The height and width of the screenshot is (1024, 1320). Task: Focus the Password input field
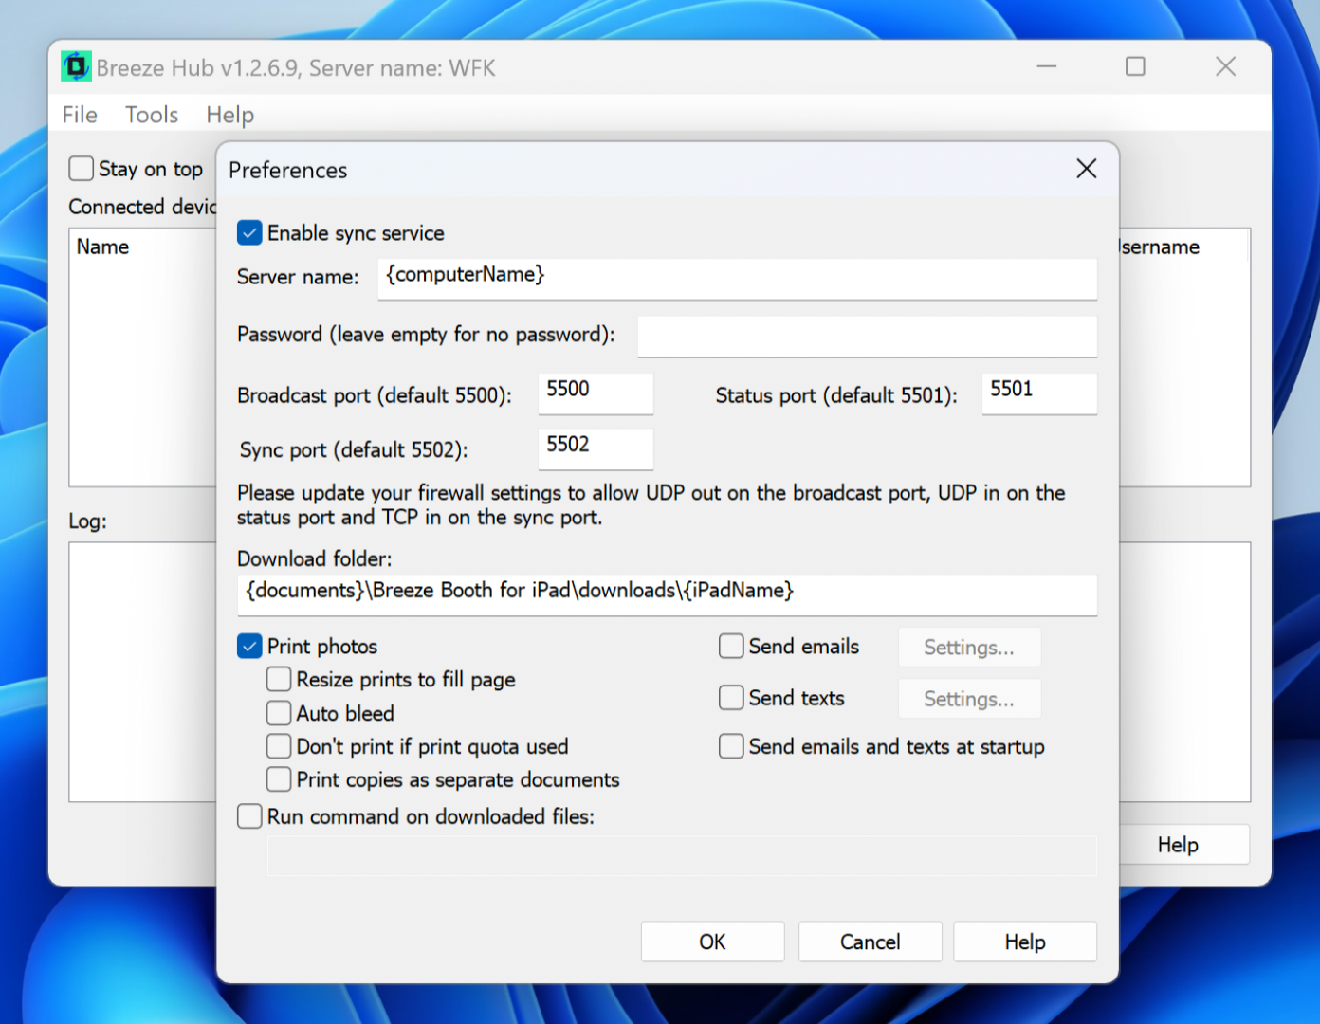867,337
